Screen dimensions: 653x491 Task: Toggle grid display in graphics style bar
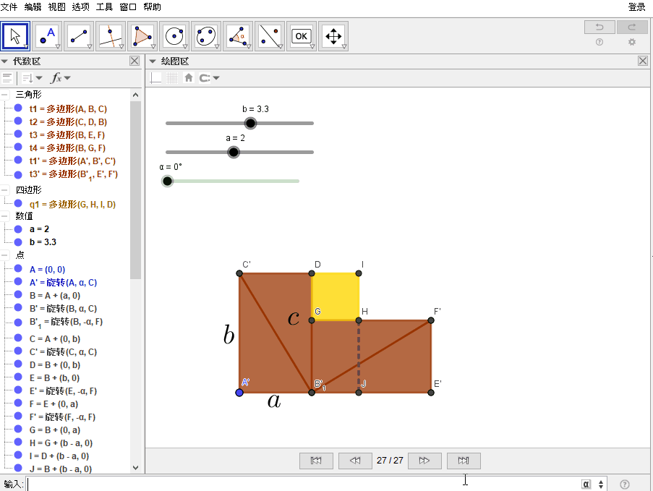172,78
